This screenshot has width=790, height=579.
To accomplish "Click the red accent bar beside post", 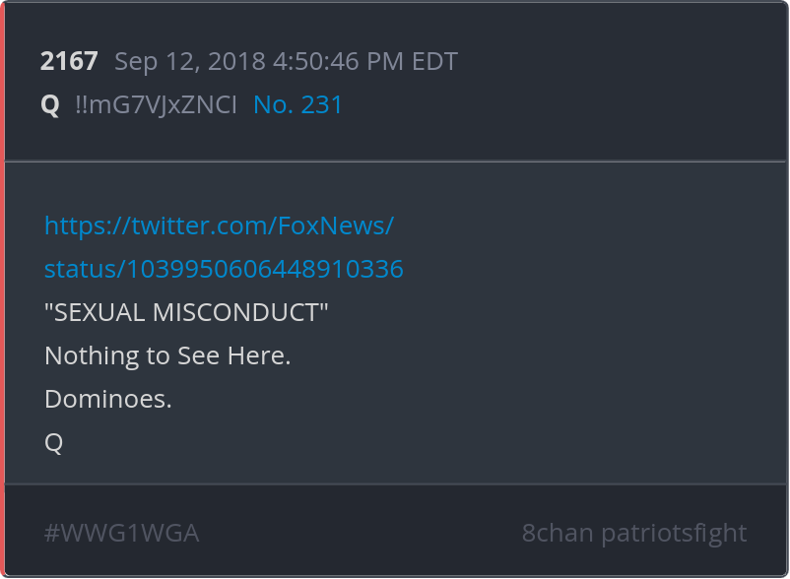I will [x=3, y=289].
